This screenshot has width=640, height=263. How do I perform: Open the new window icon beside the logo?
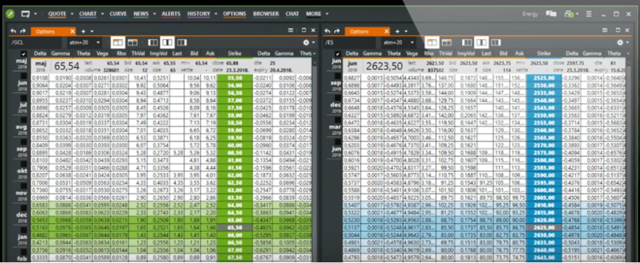[x=26, y=14]
